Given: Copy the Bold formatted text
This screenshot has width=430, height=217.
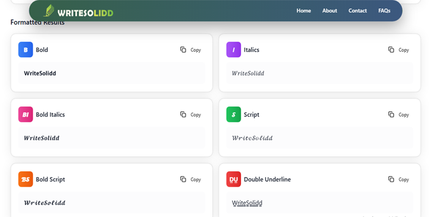Looking at the screenshot, I should tap(190, 50).
